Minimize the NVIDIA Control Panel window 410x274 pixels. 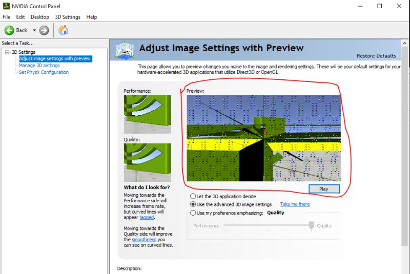tap(360, 6)
